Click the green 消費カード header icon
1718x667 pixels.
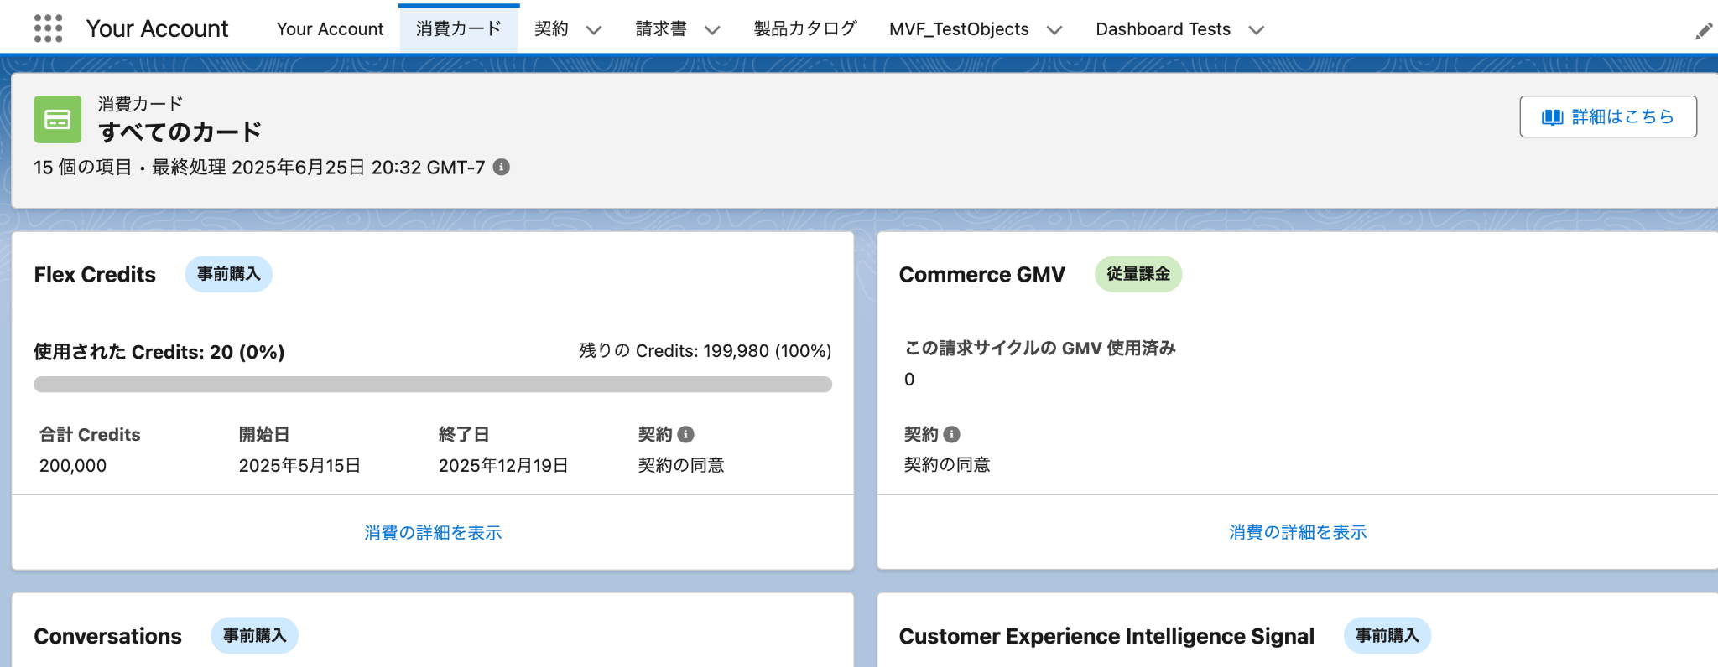pyautogui.click(x=57, y=119)
